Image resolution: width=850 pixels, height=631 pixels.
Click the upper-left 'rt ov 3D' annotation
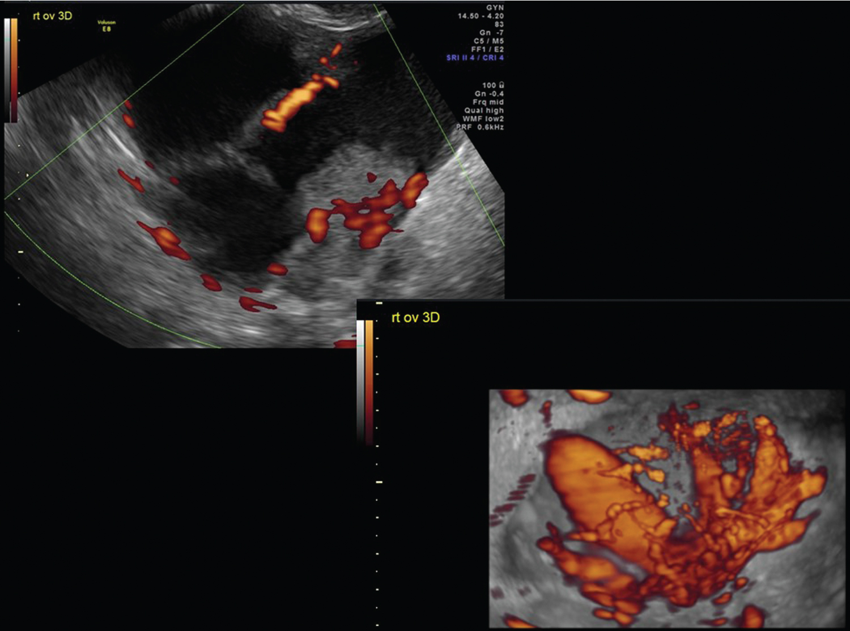(52, 16)
